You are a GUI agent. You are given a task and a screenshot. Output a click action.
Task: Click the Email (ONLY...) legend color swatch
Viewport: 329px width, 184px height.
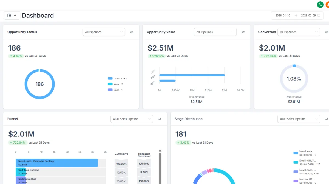click(x=296, y=162)
